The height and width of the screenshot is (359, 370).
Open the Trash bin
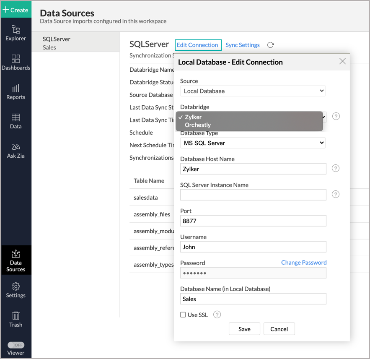(16, 319)
